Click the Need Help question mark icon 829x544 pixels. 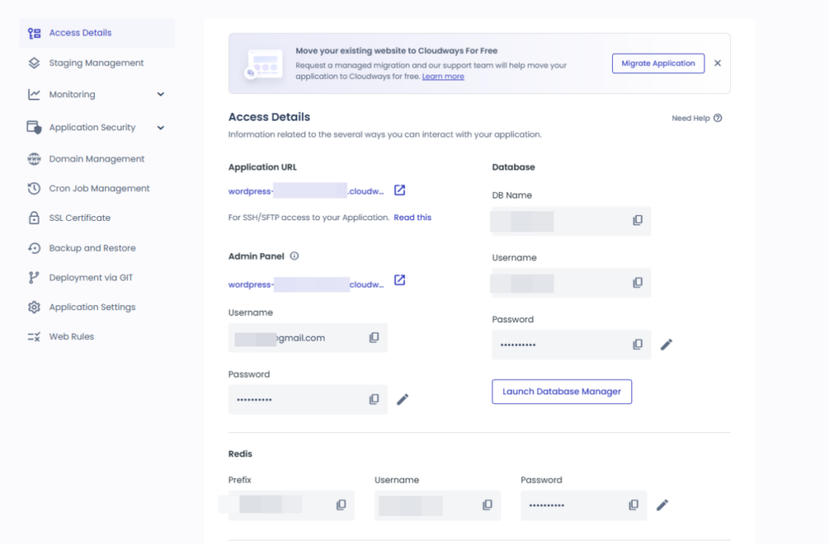(717, 118)
